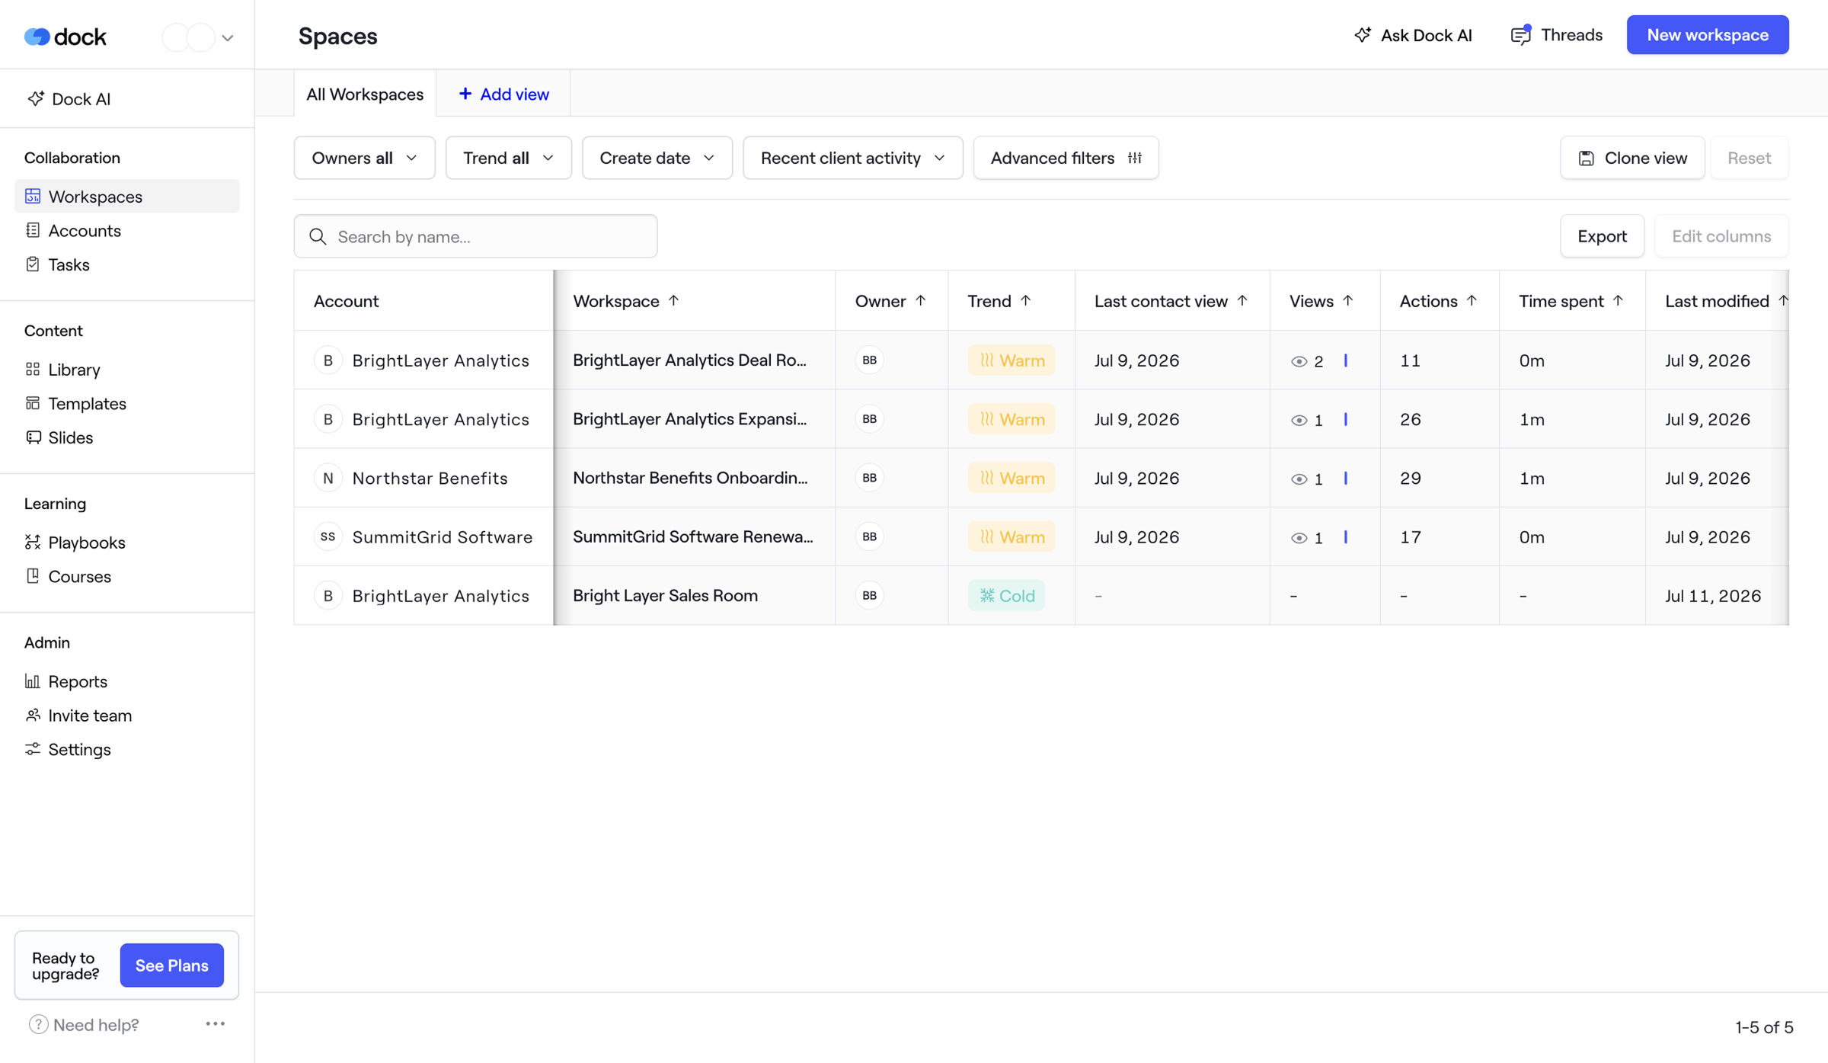Viewport: 1828px width, 1063px height.
Task: Click the New workspace button
Action: coord(1708,35)
